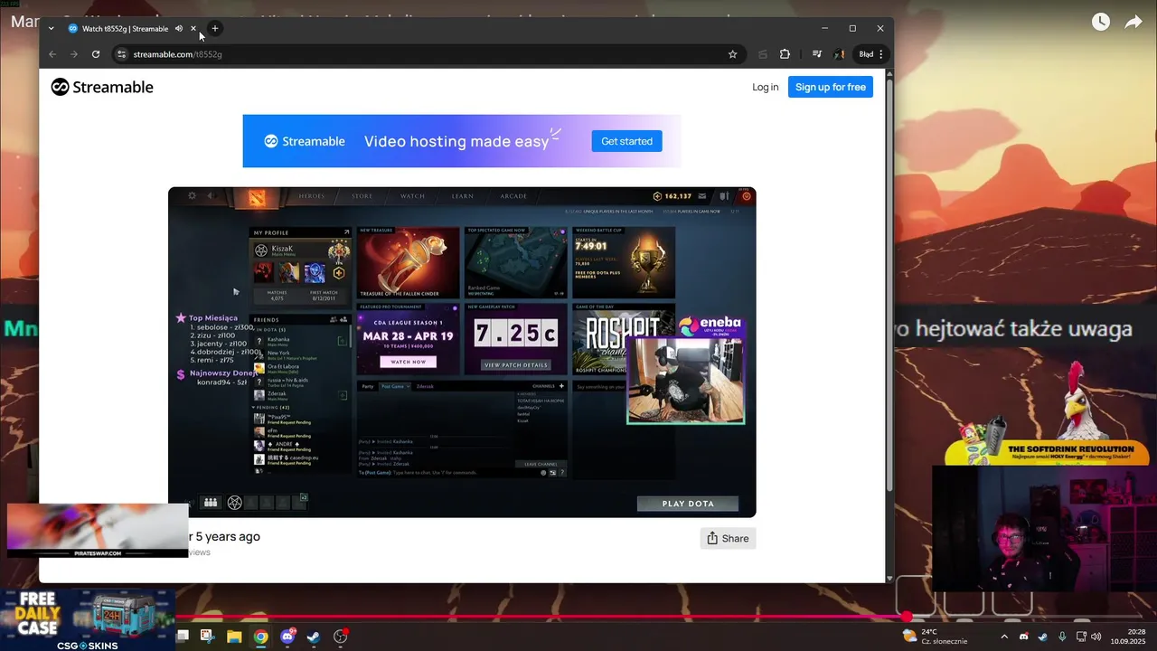Open a new browser tab
The height and width of the screenshot is (651, 1157).
[x=215, y=28]
